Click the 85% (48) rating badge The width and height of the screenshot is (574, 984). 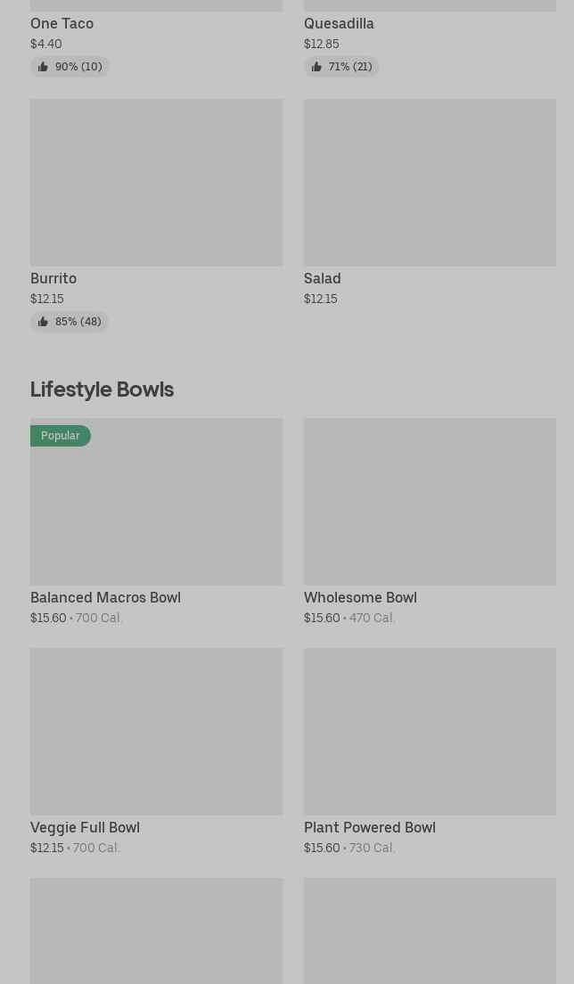(78, 322)
